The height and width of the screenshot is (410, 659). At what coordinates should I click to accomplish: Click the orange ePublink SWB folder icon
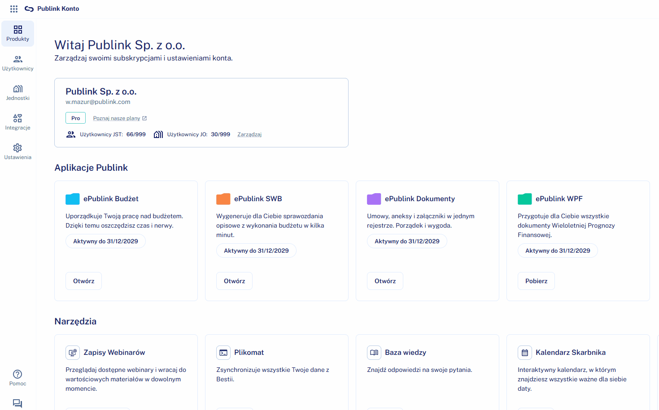223,199
